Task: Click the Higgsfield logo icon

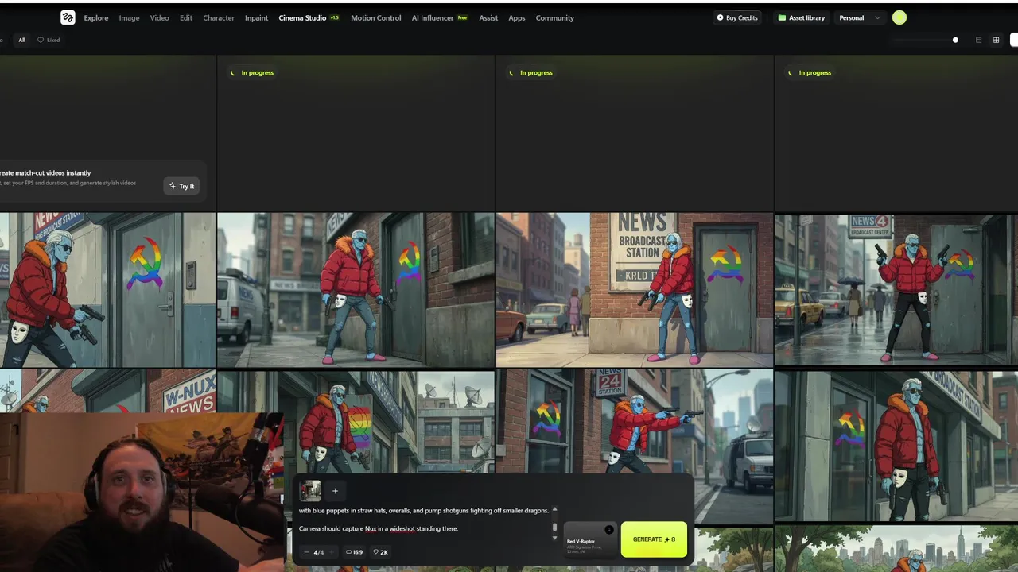Action: pyautogui.click(x=68, y=17)
